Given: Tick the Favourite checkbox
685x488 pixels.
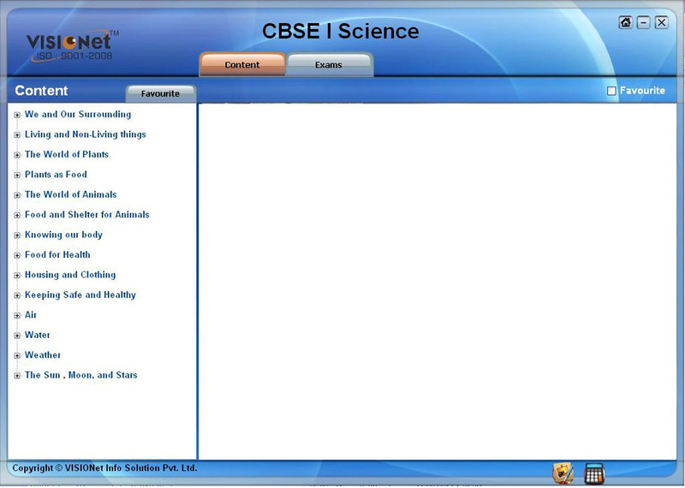Looking at the screenshot, I should [x=611, y=91].
